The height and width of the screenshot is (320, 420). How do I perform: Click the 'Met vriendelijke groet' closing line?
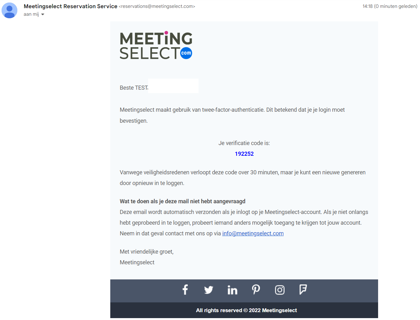(147, 252)
